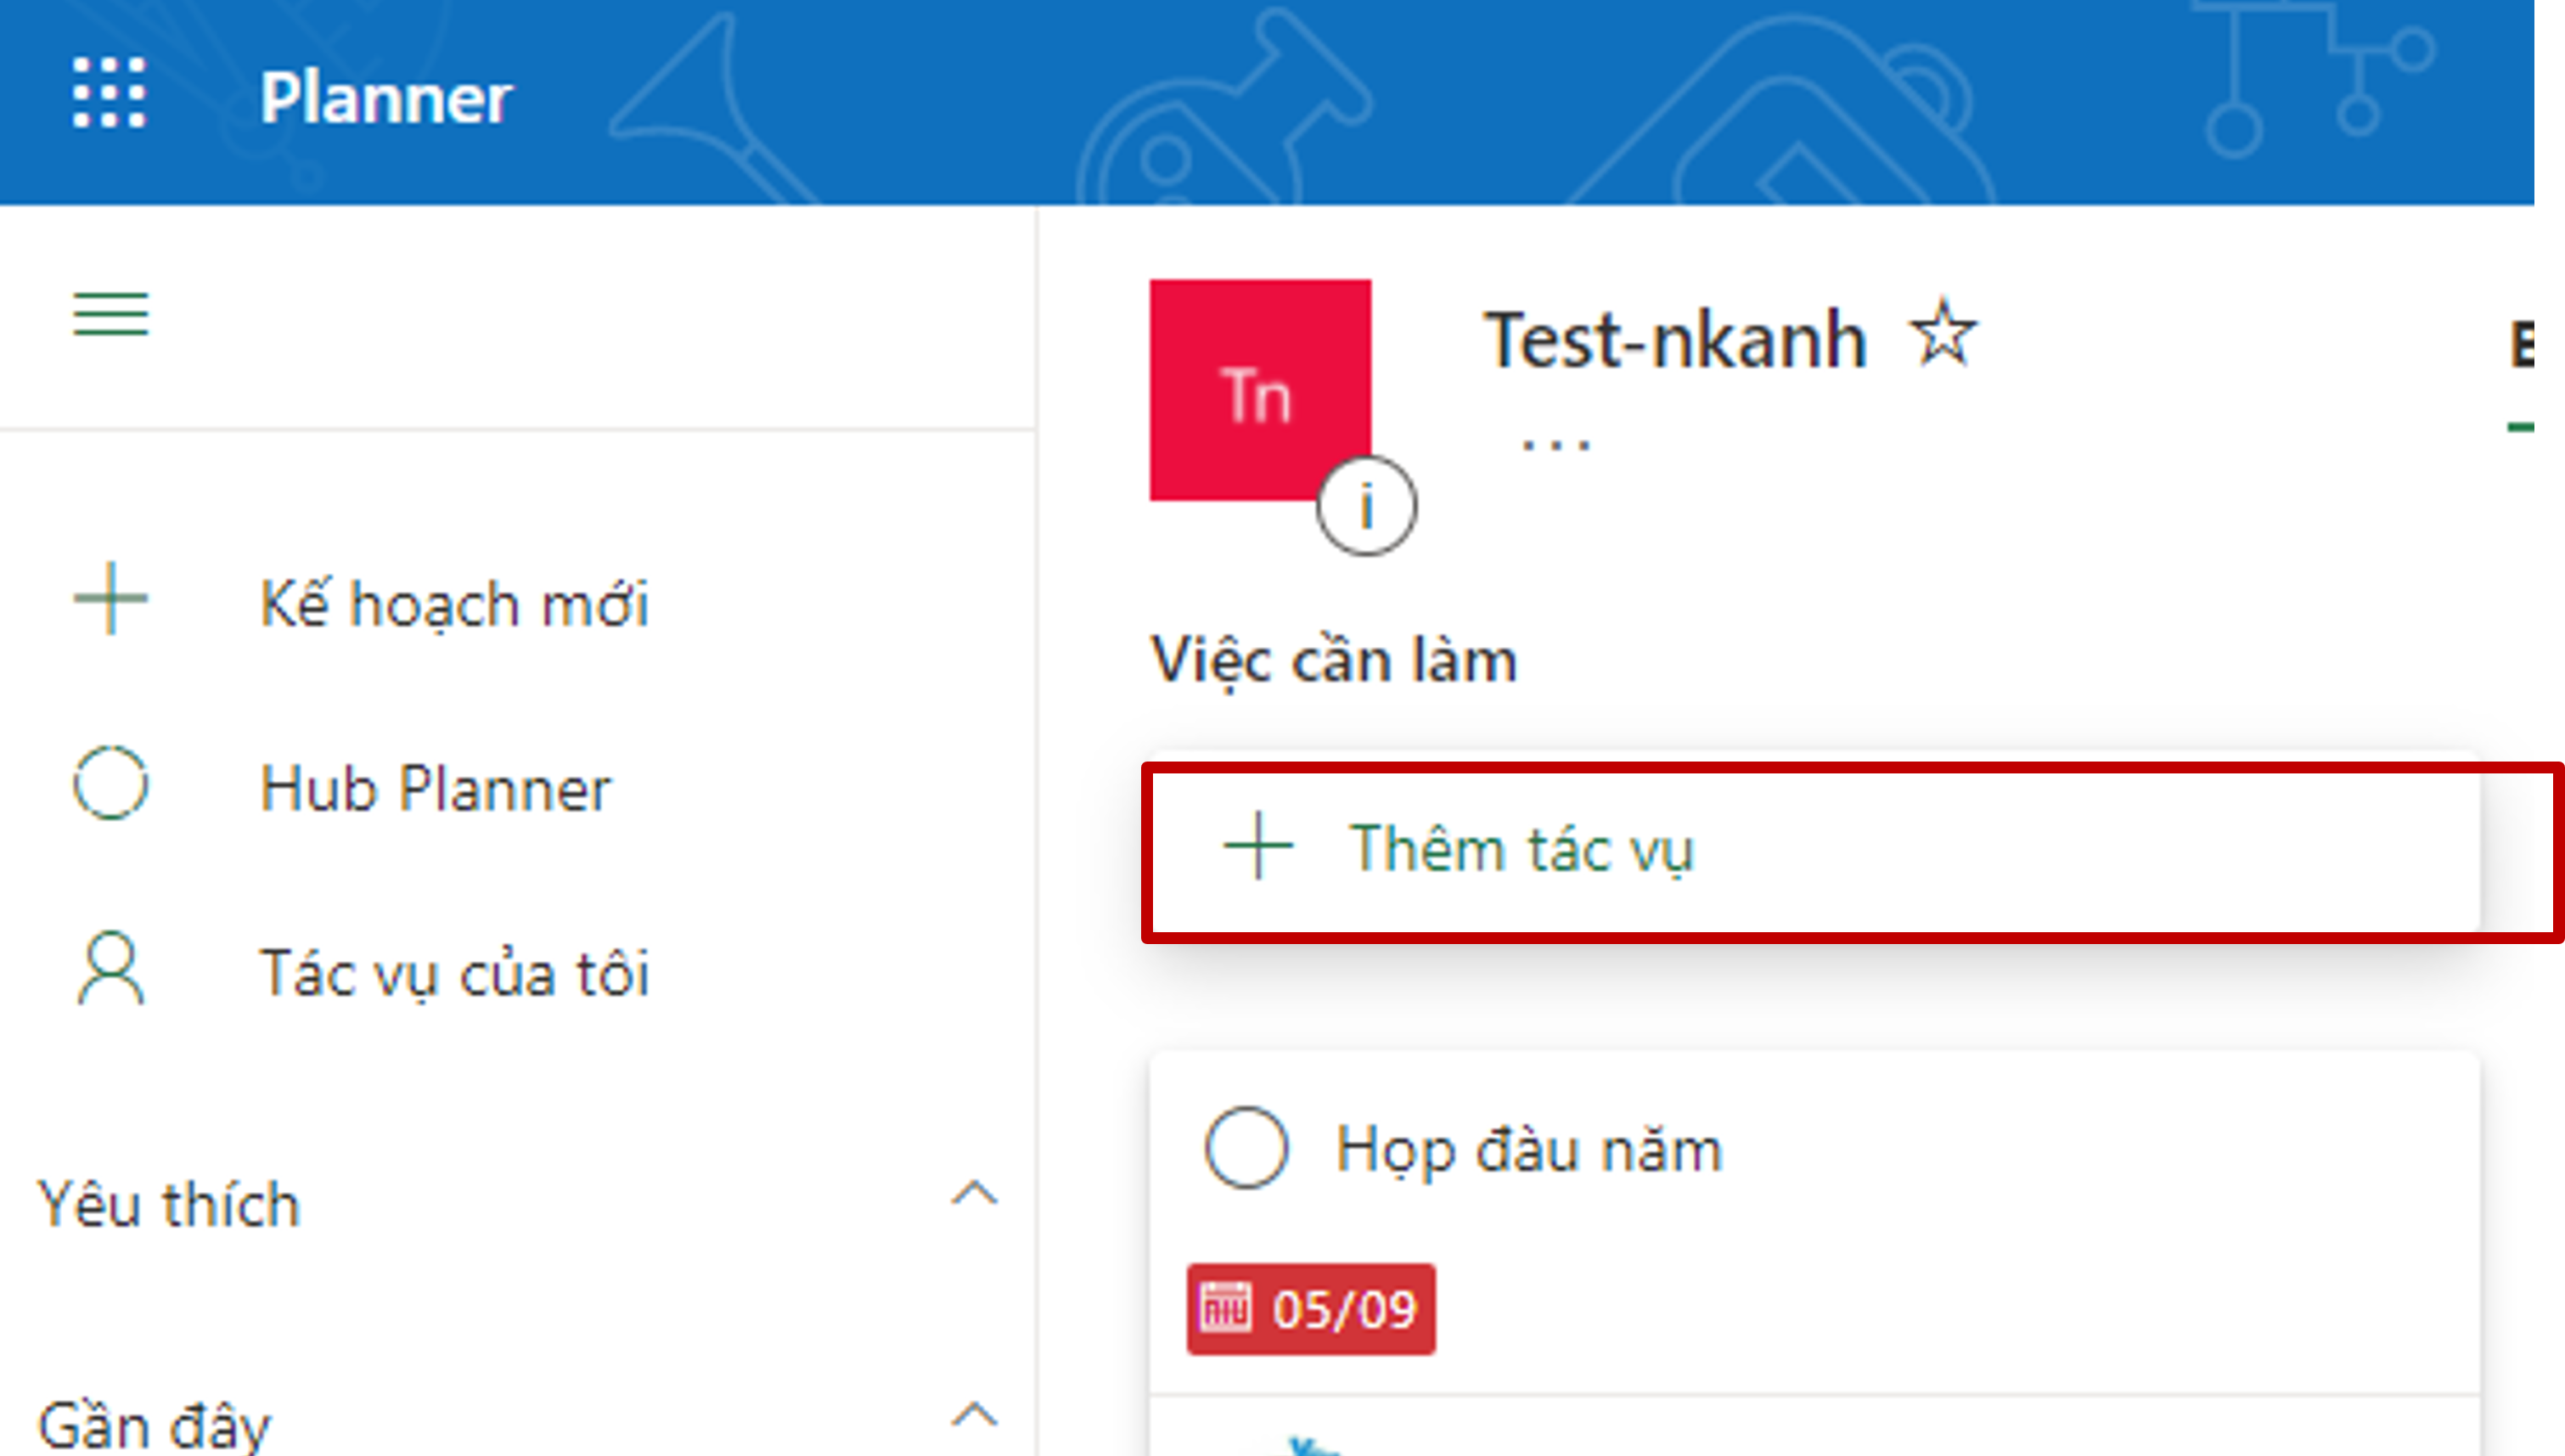
Task: Click the Thêm tác vụ button label
Action: coord(1521,849)
